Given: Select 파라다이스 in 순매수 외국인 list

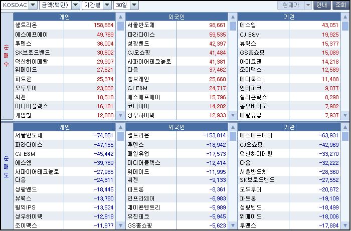Looking at the screenshot, I should tap(141, 35).
